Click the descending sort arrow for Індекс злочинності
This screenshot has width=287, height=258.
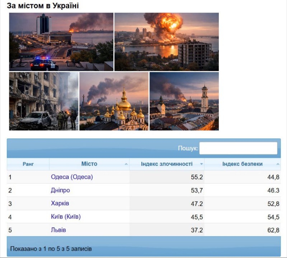[201, 164]
